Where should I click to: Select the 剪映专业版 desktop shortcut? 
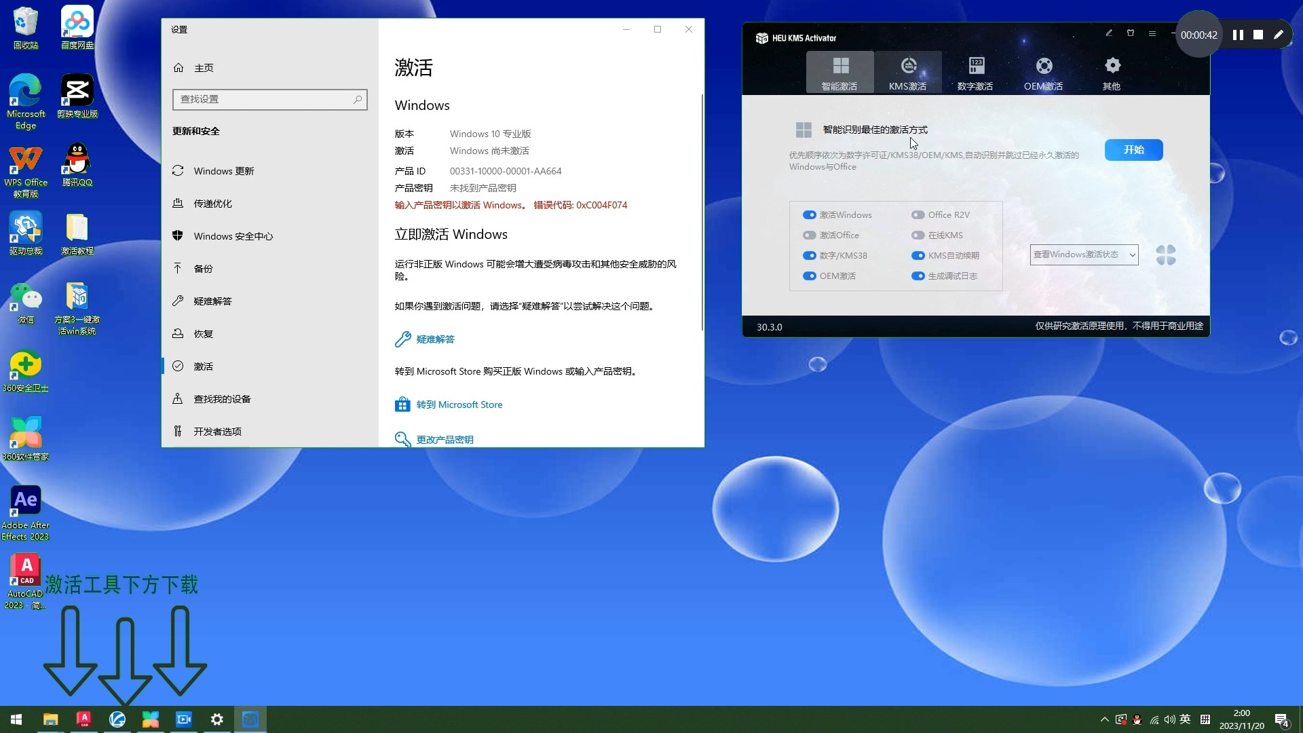click(77, 96)
